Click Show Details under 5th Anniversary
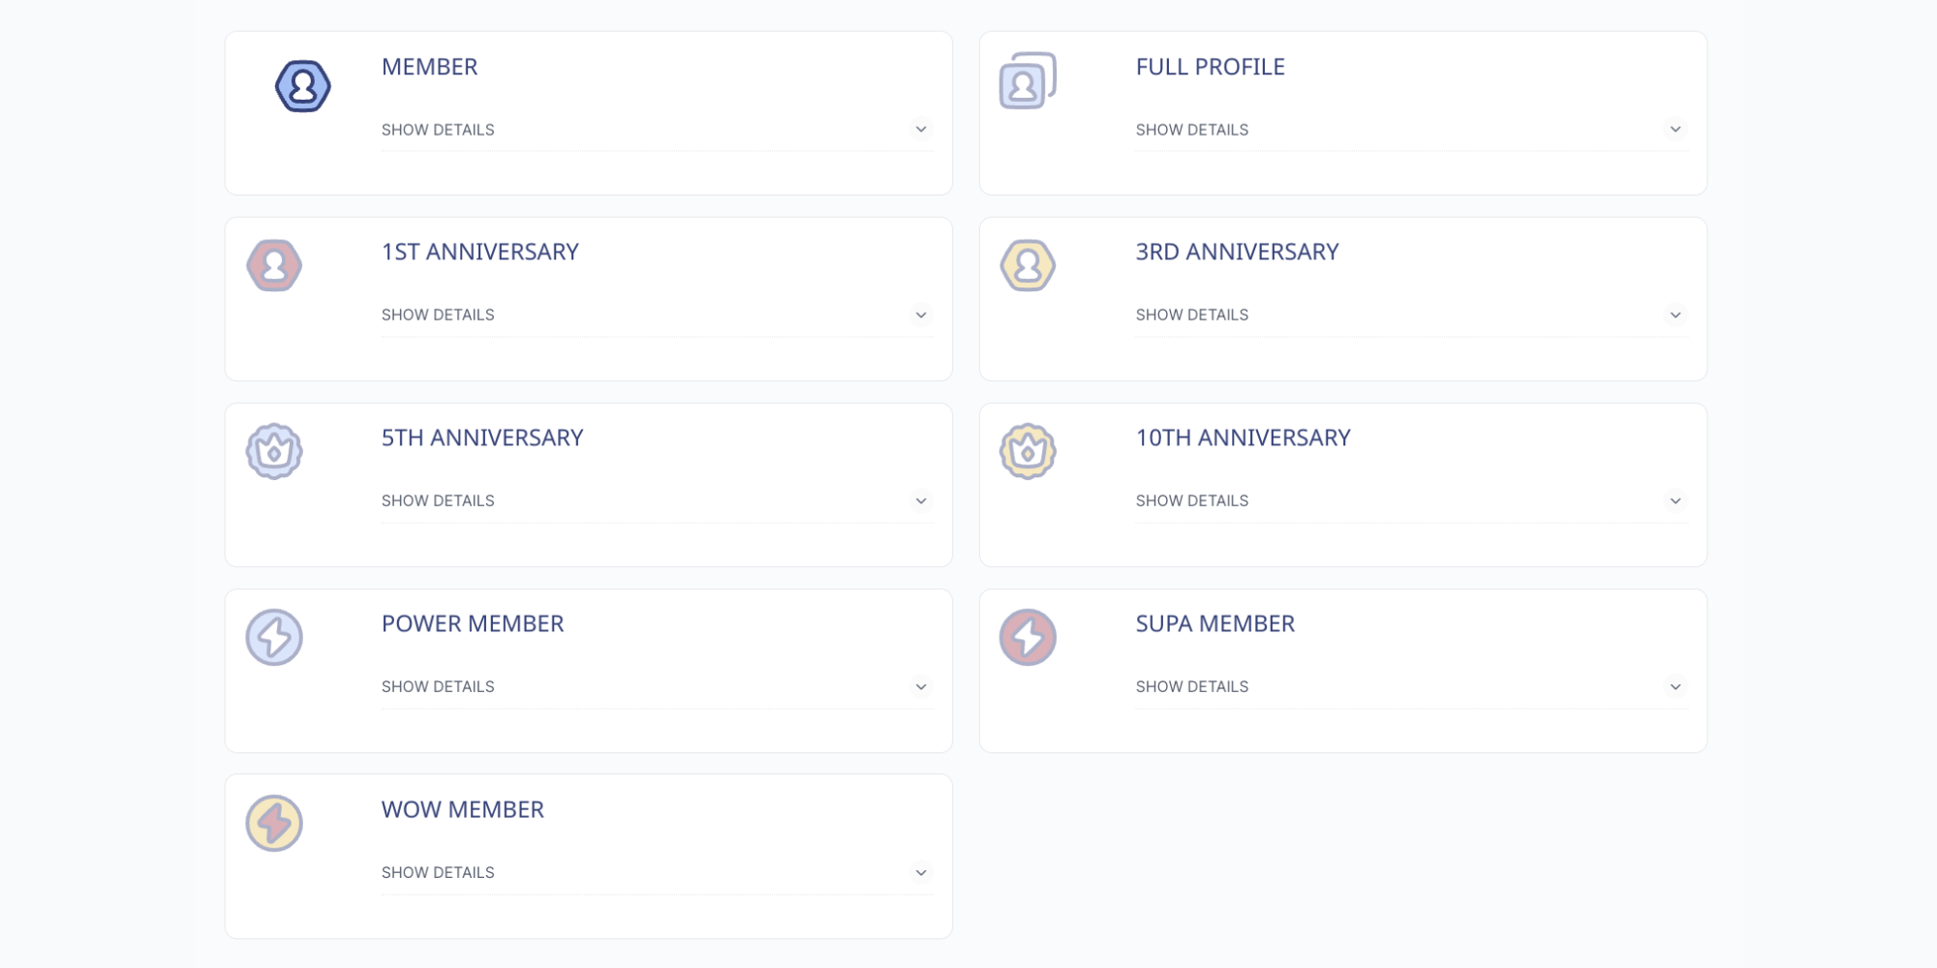Image resolution: width=1937 pixels, height=968 pixels. (x=438, y=500)
